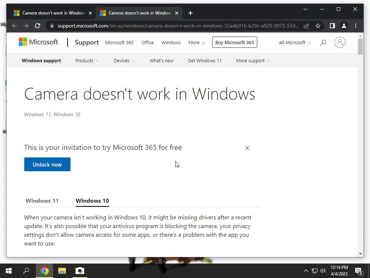This screenshot has height=278, width=370.
Task: Expand All Microsoft dropdown
Action: [295, 43]
